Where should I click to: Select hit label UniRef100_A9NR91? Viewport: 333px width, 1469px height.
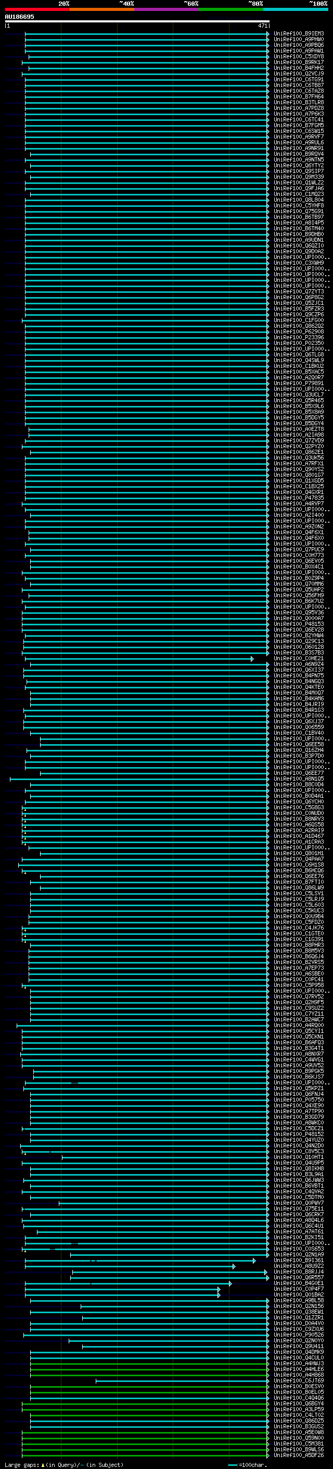[299, 149]
